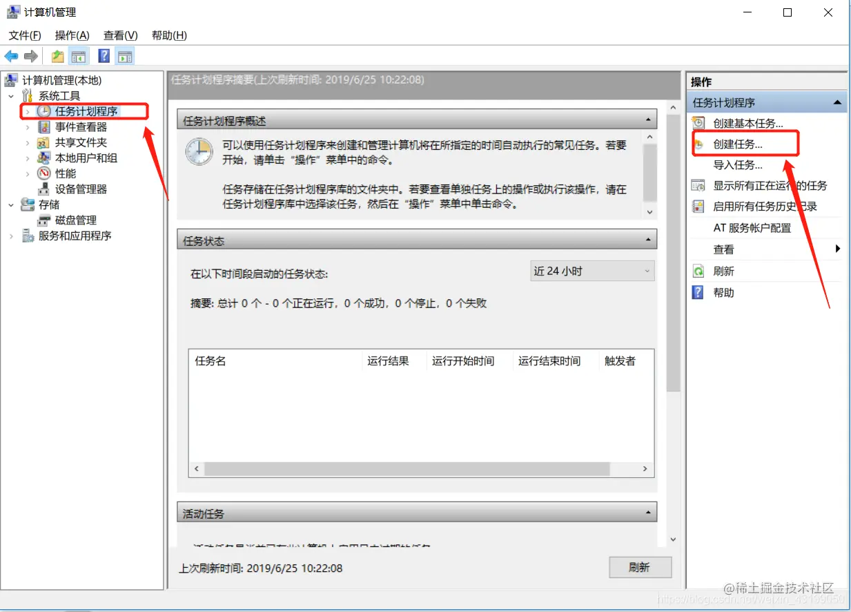The width and height of the screenshot is (851, 612).
Task: Collapse the 任务计划程序概述 section
Action: 648,120
